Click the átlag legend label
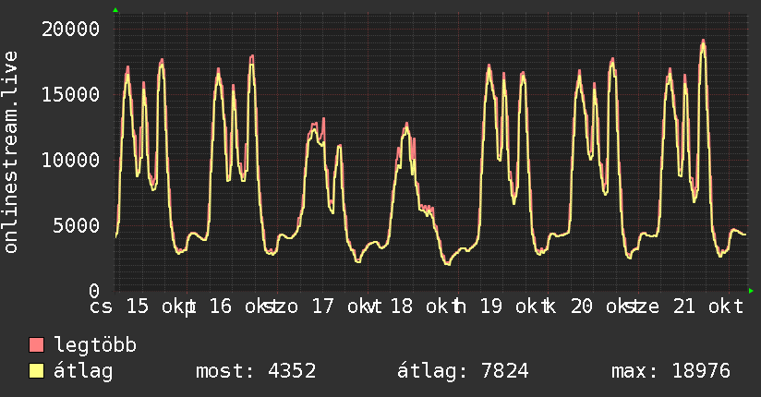This screenshot has width=761, height=397. (x=83, y=371)
